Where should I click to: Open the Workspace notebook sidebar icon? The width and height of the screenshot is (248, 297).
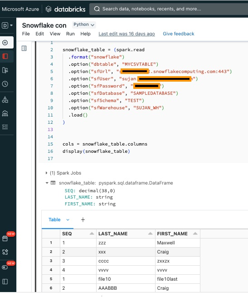[5, 56]
